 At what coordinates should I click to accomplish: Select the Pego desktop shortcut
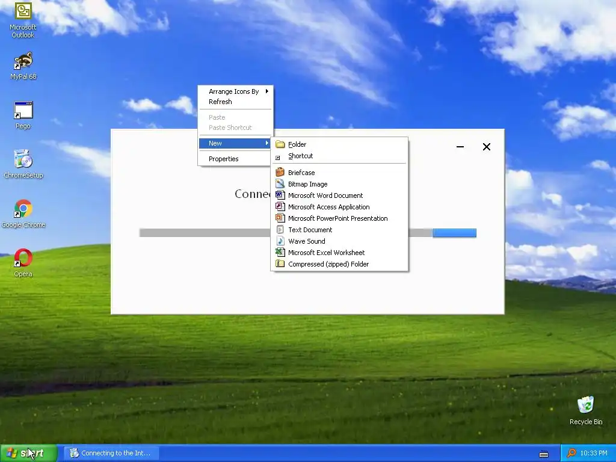[x=23, y=115]
